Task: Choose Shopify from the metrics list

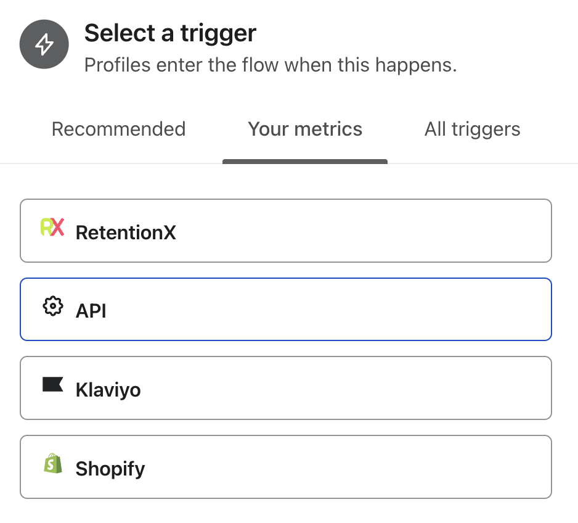Action: click(286, 466)
